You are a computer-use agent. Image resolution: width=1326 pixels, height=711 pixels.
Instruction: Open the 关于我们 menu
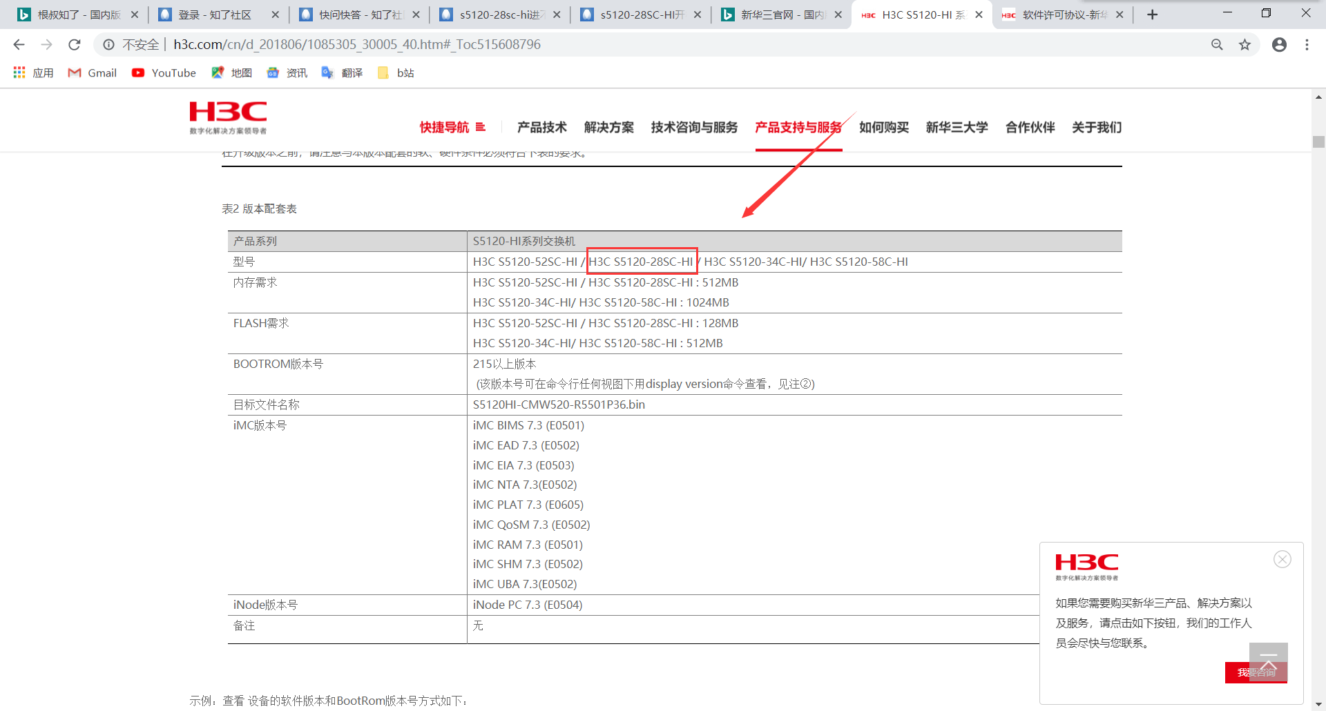pos(1097,127)
